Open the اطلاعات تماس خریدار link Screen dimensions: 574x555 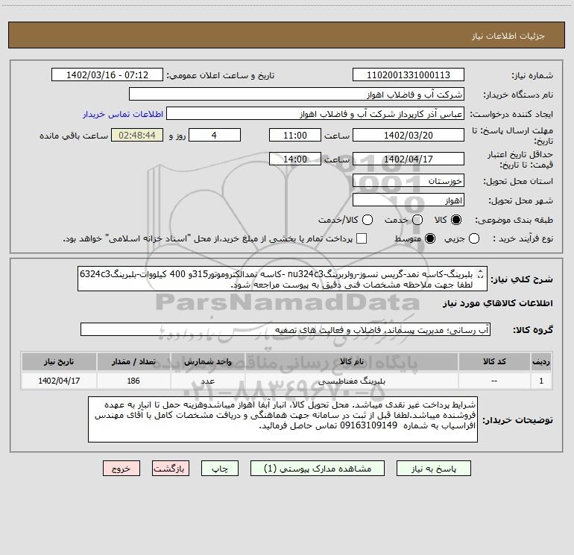pyautogui.click(x=123, y=114)
